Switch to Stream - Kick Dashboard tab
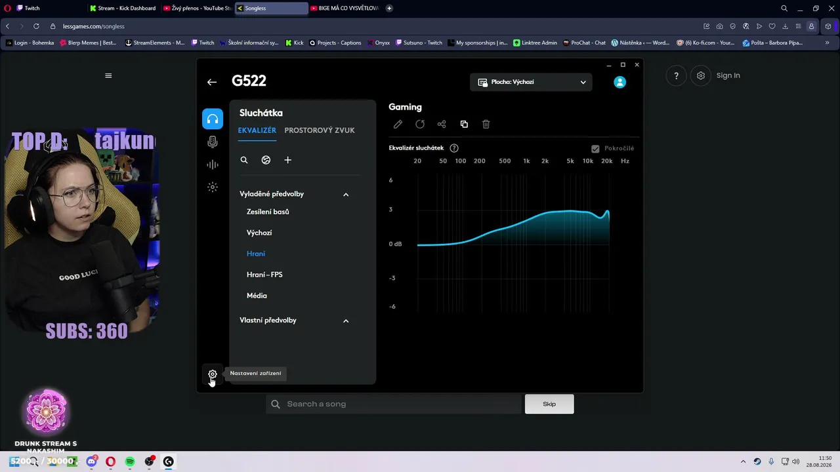840x472 pixels. pyautogui.click(x=123, y=9)
